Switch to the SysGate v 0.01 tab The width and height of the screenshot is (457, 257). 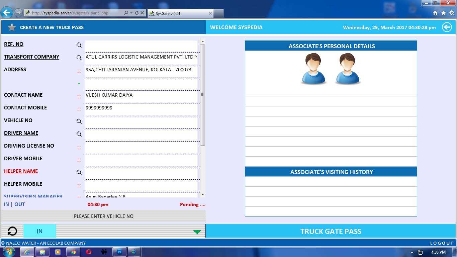coord(180,13)
